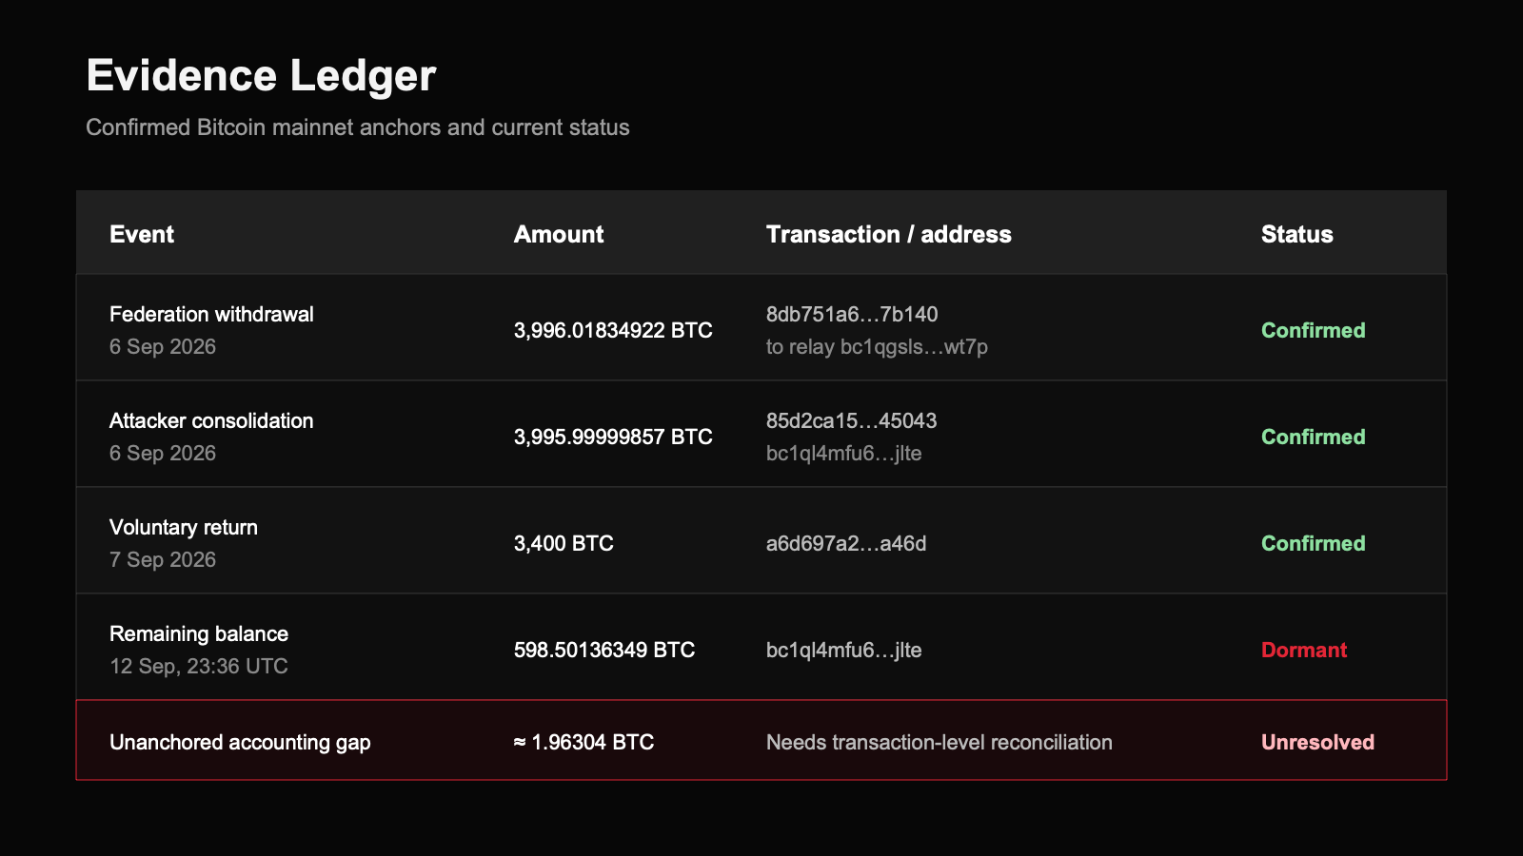Select the Unanchored accounting gap row

[x=761, y=740]
